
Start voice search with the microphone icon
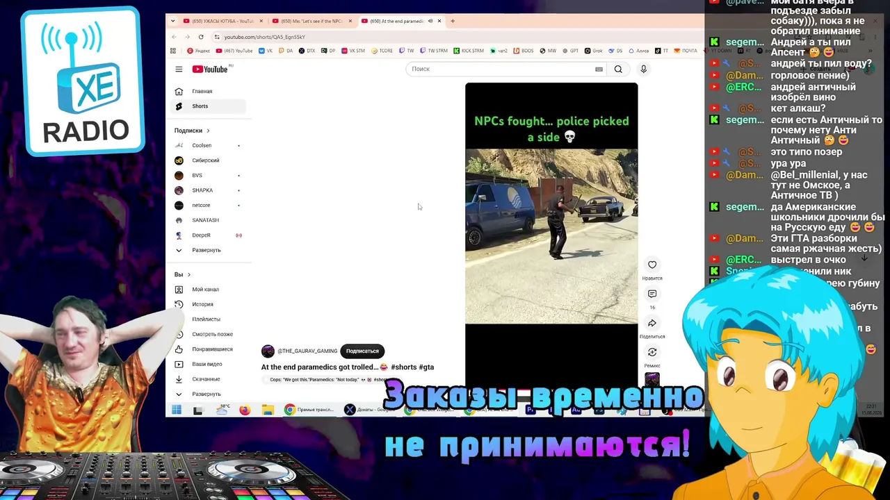click(x=643, y=69)
